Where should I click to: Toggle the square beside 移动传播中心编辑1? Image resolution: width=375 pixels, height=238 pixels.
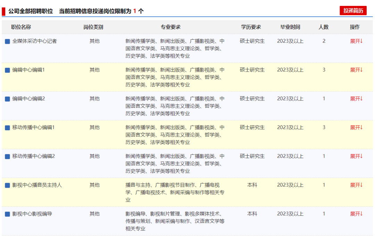[x=7, y=128]
